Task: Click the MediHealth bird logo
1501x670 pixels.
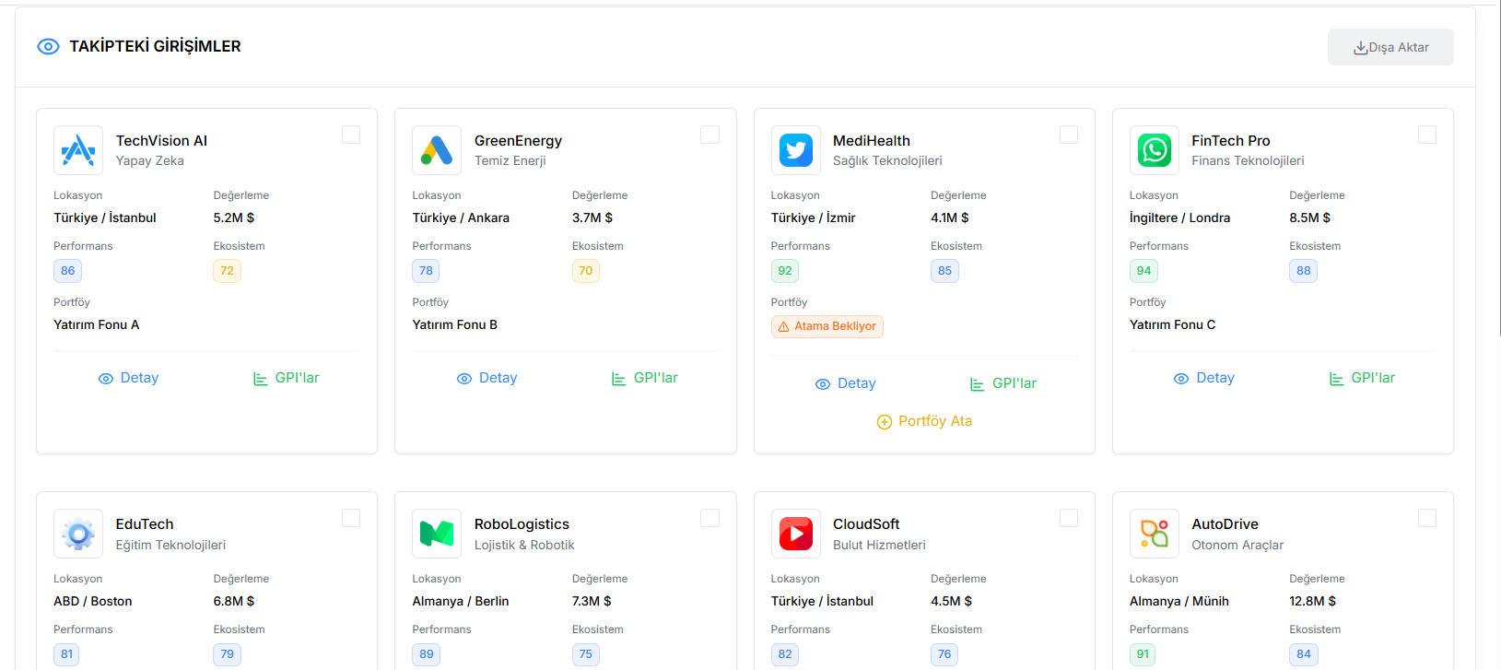Action: [x=795, y=150]
